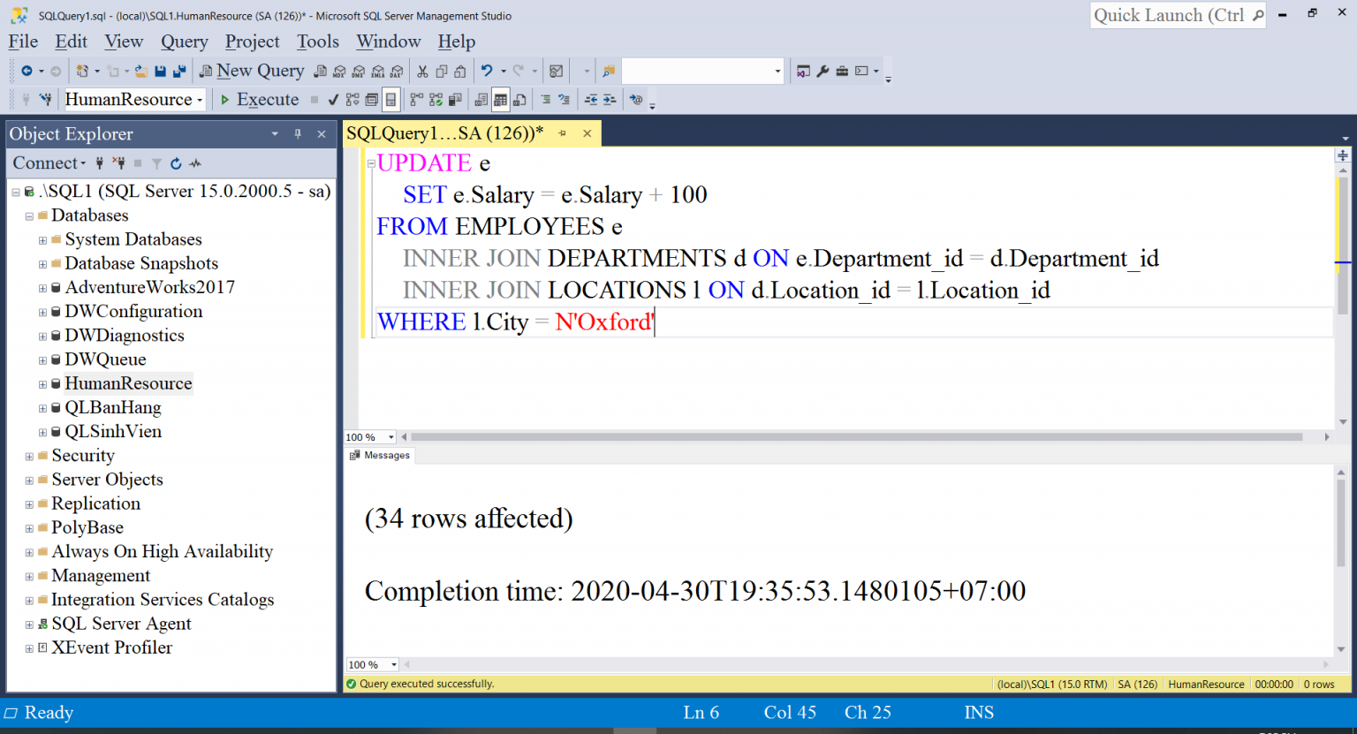Viewport: 1357px width, 734px height.
Task: Click the wrench Properties icon in toolbar
Action: coord(823,72)
